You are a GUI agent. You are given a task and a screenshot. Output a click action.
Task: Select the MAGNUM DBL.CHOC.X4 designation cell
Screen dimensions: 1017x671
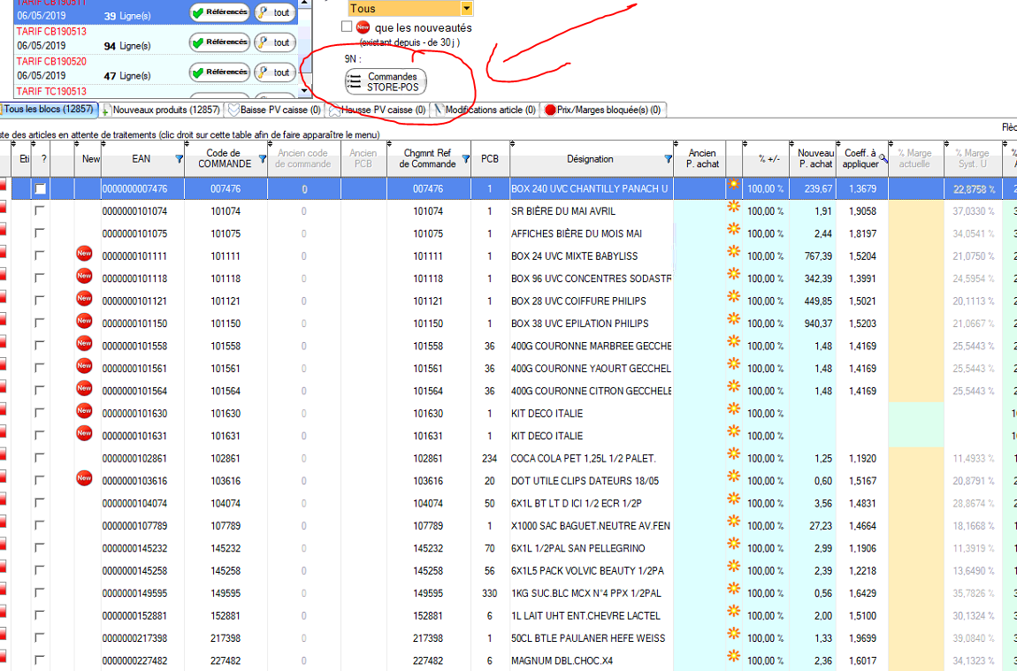click(591, 660)
